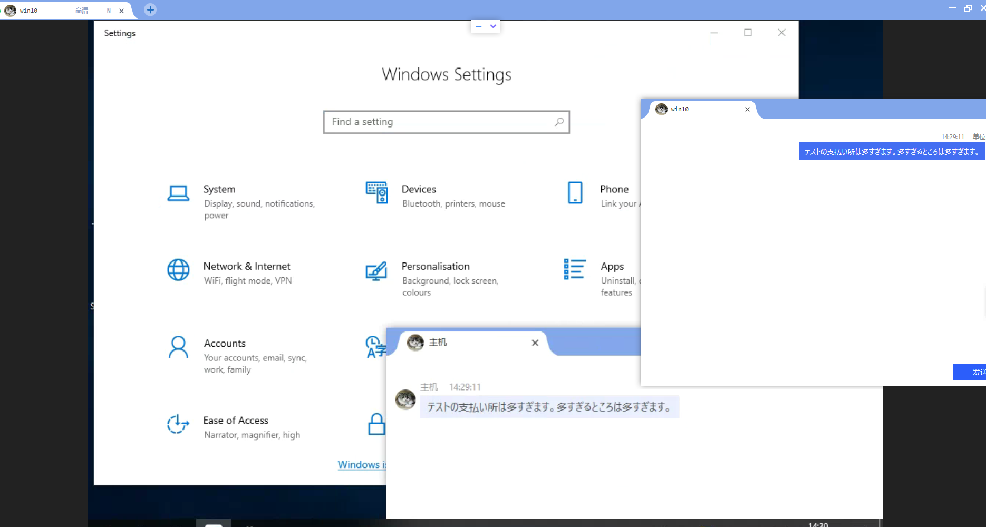
Task: Click the 14:29:11 timestamp in 主机 chat
Action: click(465, 387)
